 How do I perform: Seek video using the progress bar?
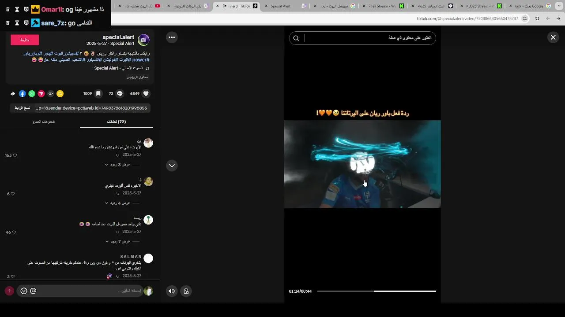[x=377, y=291]
